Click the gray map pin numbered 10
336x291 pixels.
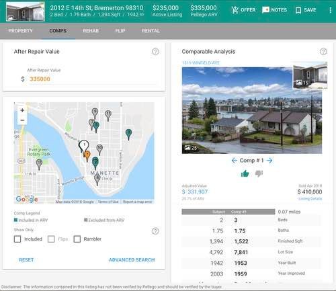pos(99,149)
